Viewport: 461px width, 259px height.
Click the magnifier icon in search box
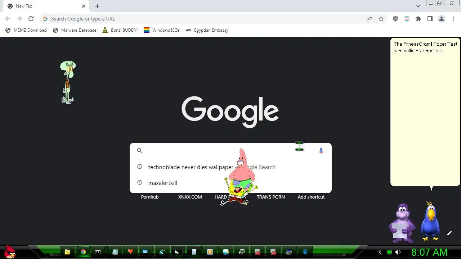click(x=140, y=151)
